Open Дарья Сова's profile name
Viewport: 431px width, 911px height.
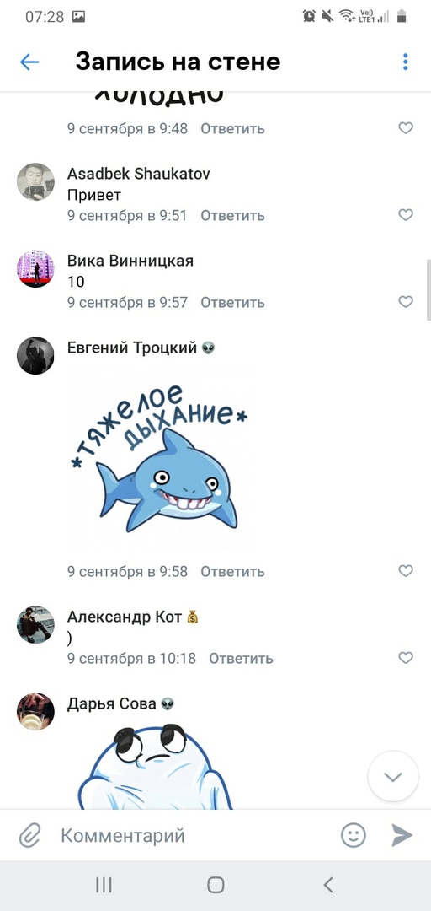[x=112, y=704]
